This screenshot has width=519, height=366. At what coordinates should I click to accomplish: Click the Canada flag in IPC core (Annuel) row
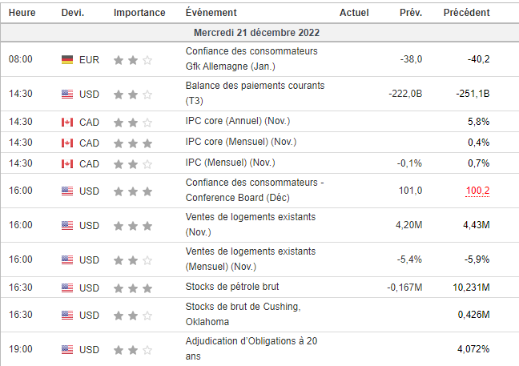point(67,122)
